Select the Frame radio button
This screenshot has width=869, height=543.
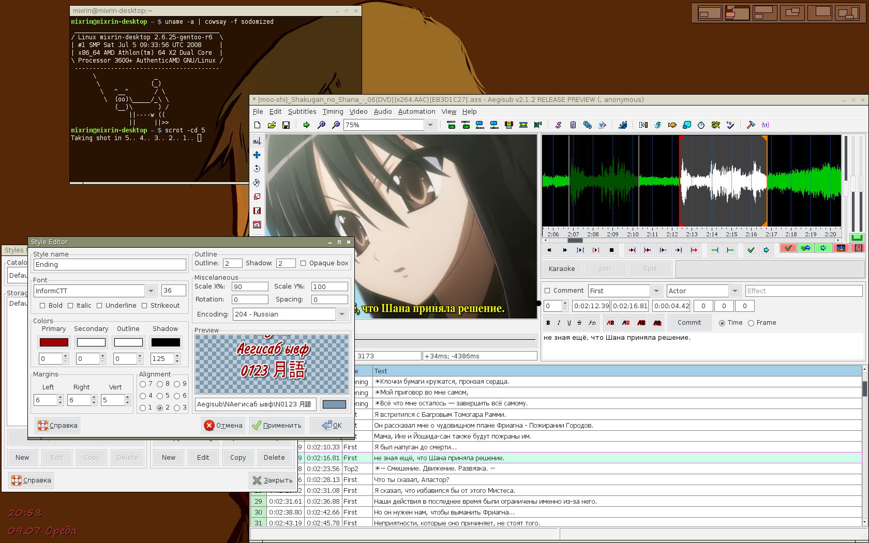point(751,323)
